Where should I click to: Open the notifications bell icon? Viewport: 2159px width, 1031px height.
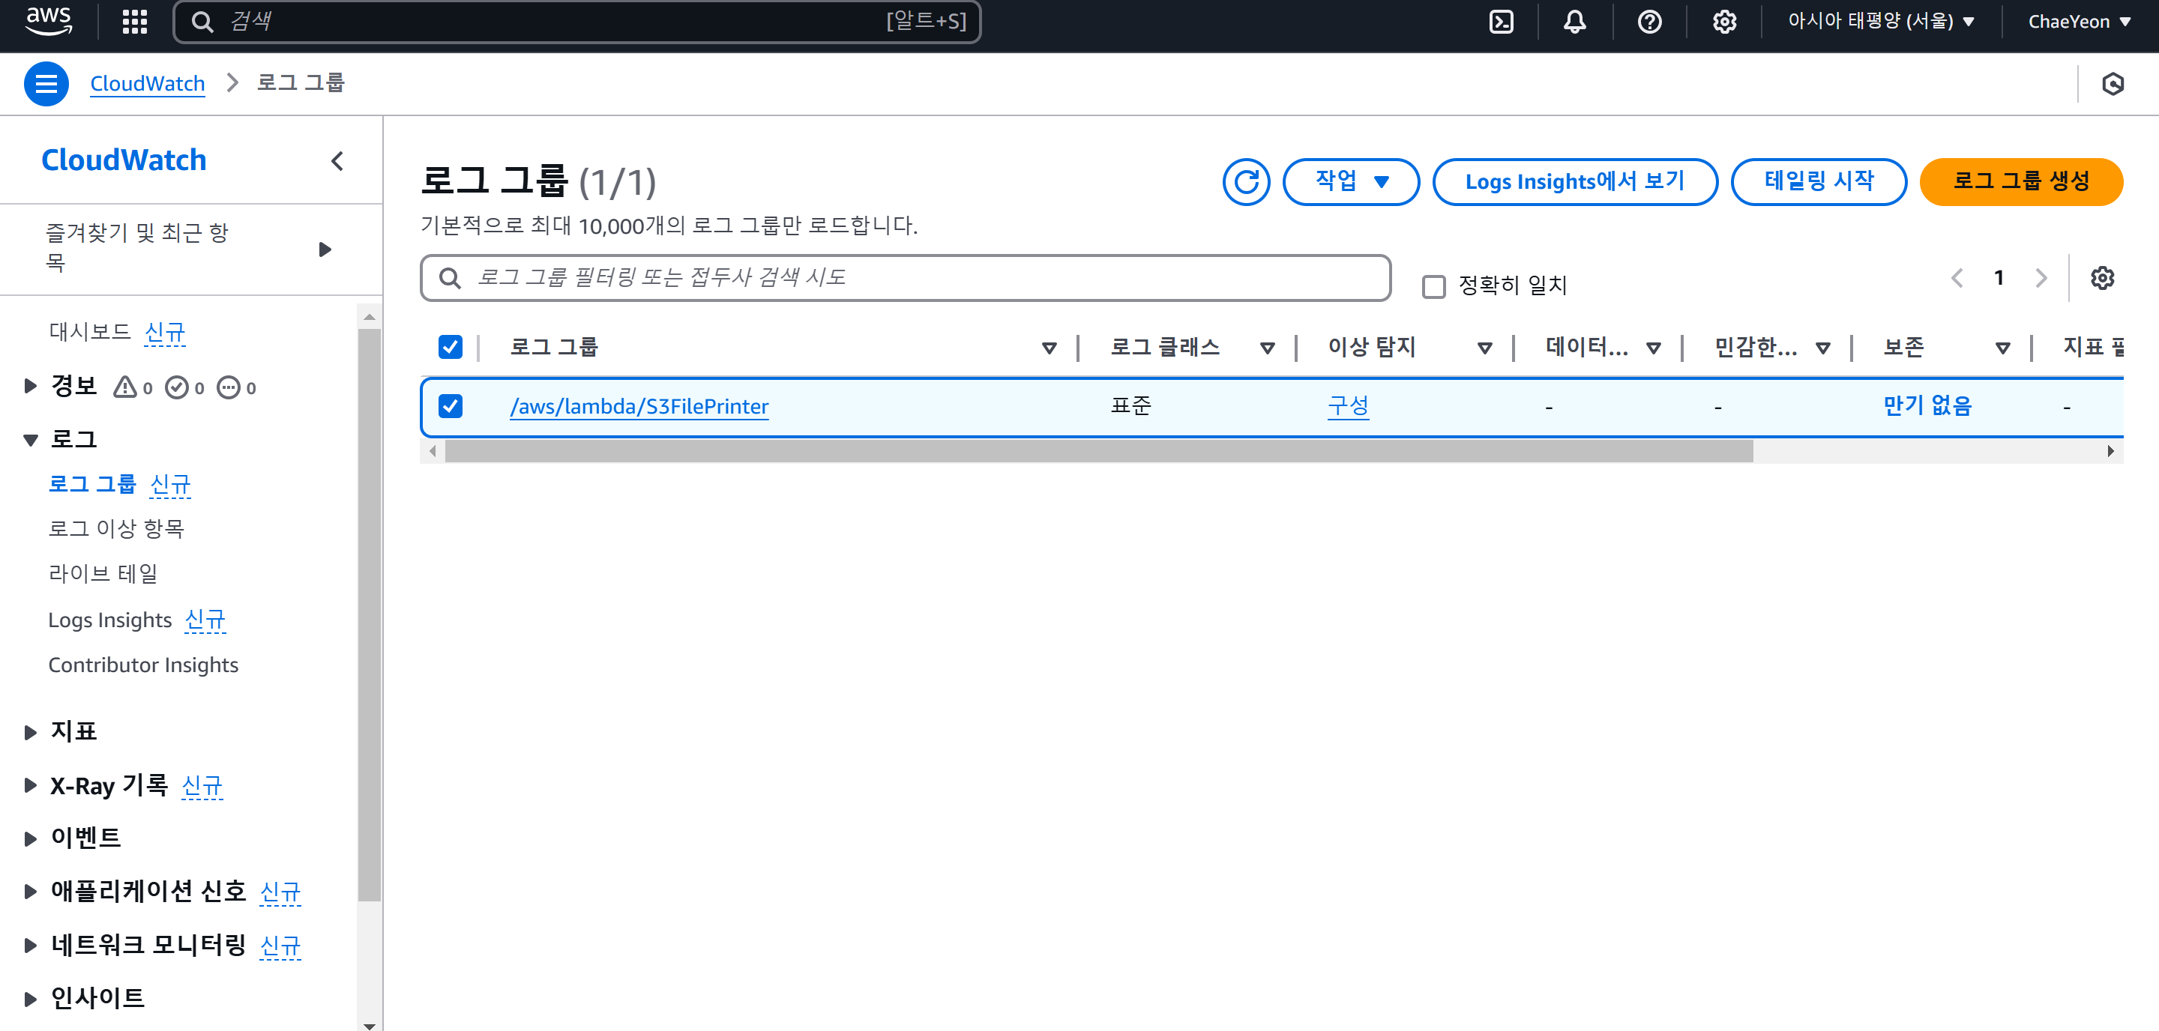(x=1574, y=22)
